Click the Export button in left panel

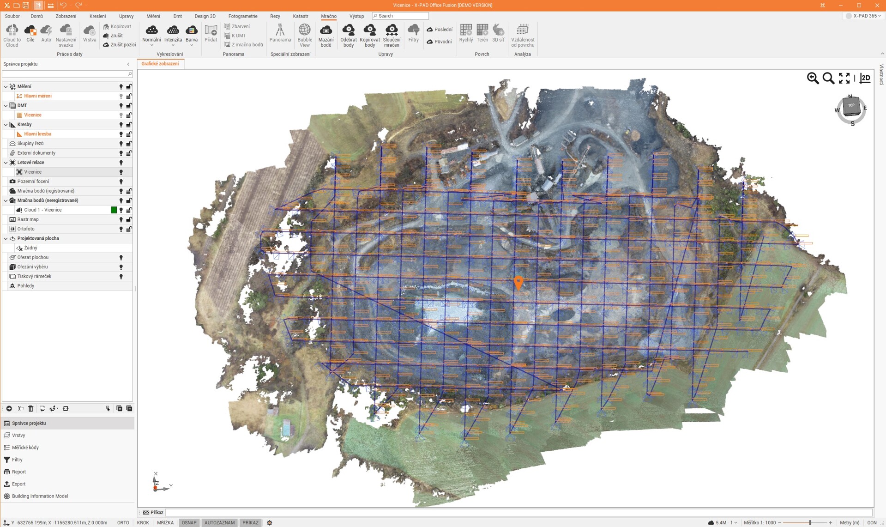[x=18, y=484]
